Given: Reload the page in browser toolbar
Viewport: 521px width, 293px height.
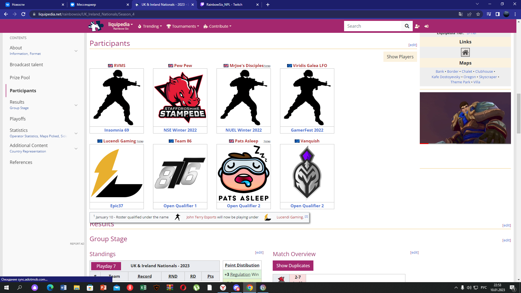Looking at the screenshot, I should (23, 14).
